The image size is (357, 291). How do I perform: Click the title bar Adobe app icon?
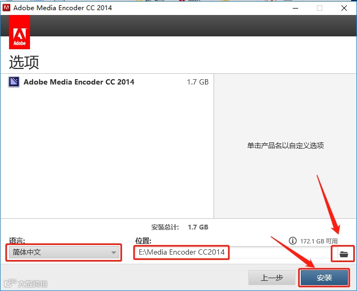tap(6, 7)
